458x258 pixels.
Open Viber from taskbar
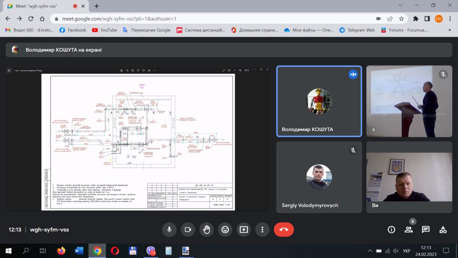point(151,251)
